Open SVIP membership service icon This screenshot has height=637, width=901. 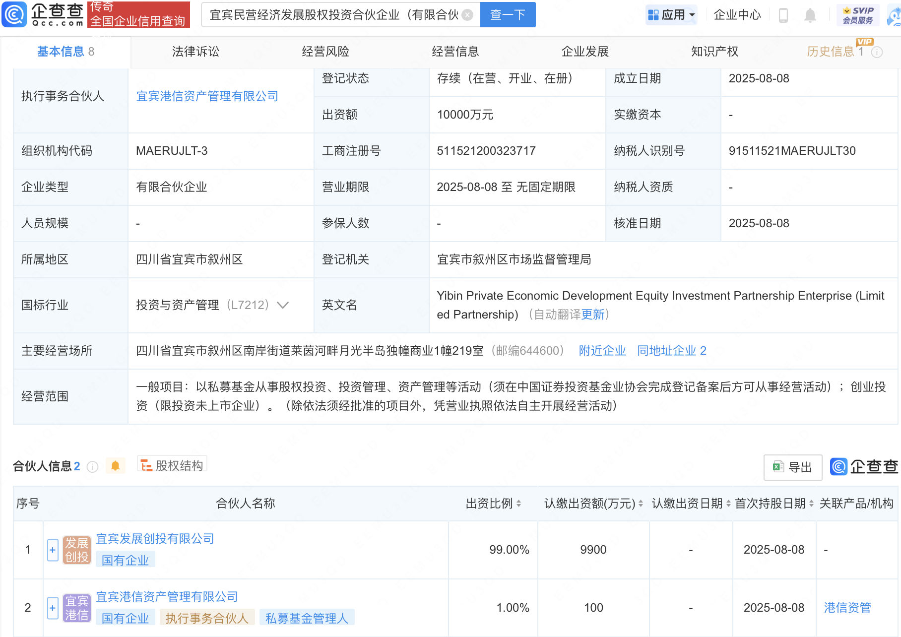pos(858,15)
